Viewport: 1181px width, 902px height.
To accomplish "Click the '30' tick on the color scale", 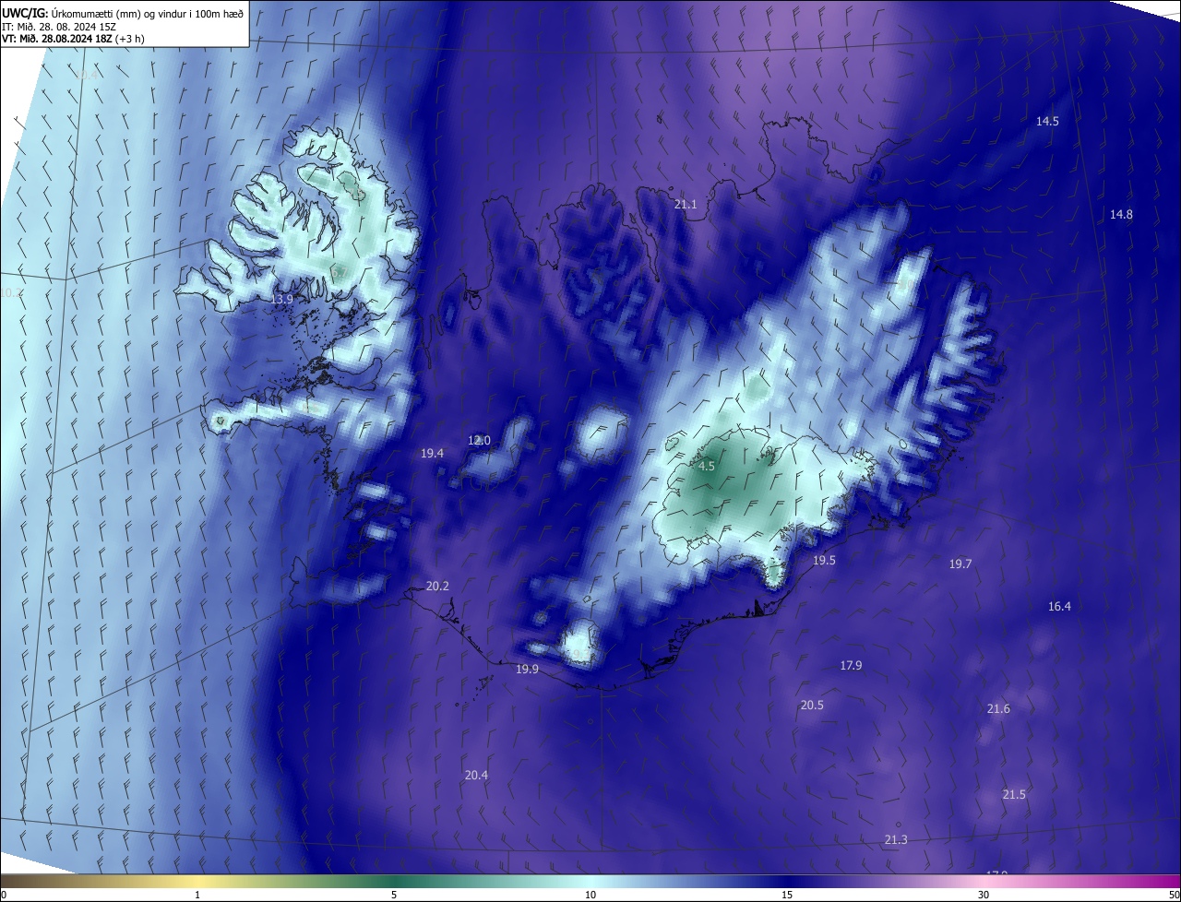I will tap(984, 895).
